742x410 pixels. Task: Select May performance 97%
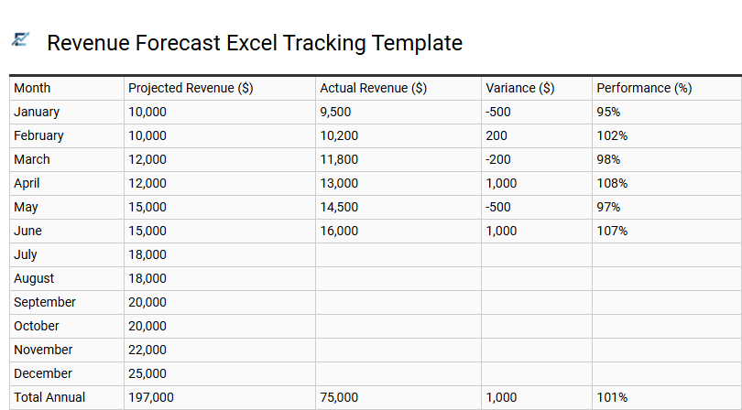(x=608, y=207)
